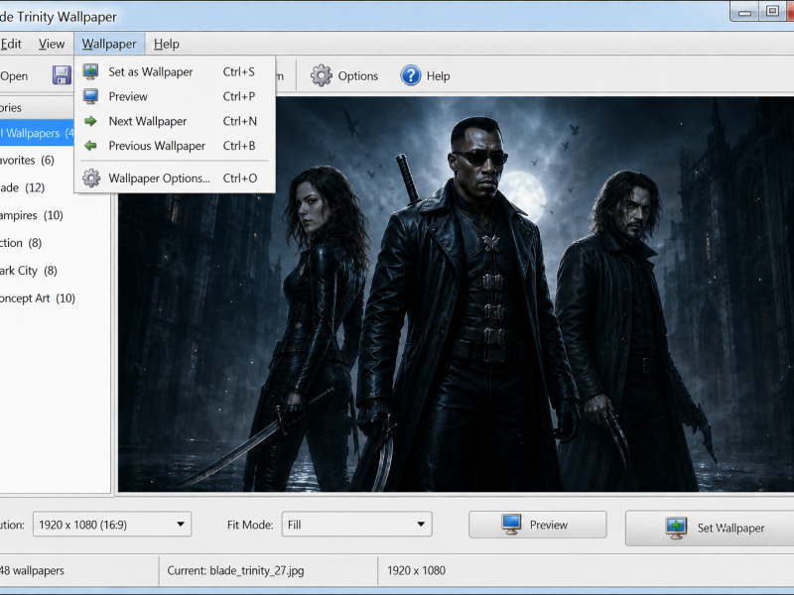Choose Set as Wallpaper from menu
Viewport: 794px width, 595px height.
coord(175,71)
